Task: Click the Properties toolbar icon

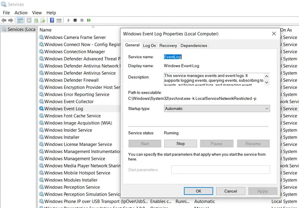Action: pos(29,20)
